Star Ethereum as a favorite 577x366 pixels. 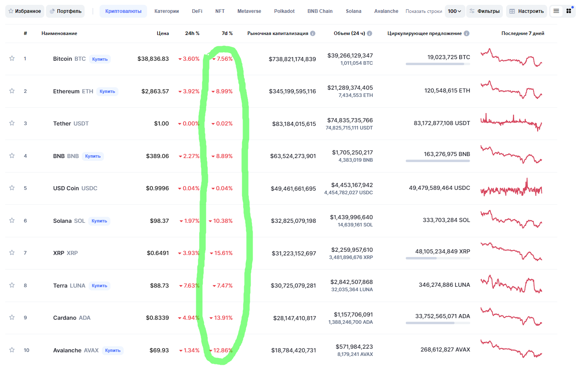(x=12, y=91)
